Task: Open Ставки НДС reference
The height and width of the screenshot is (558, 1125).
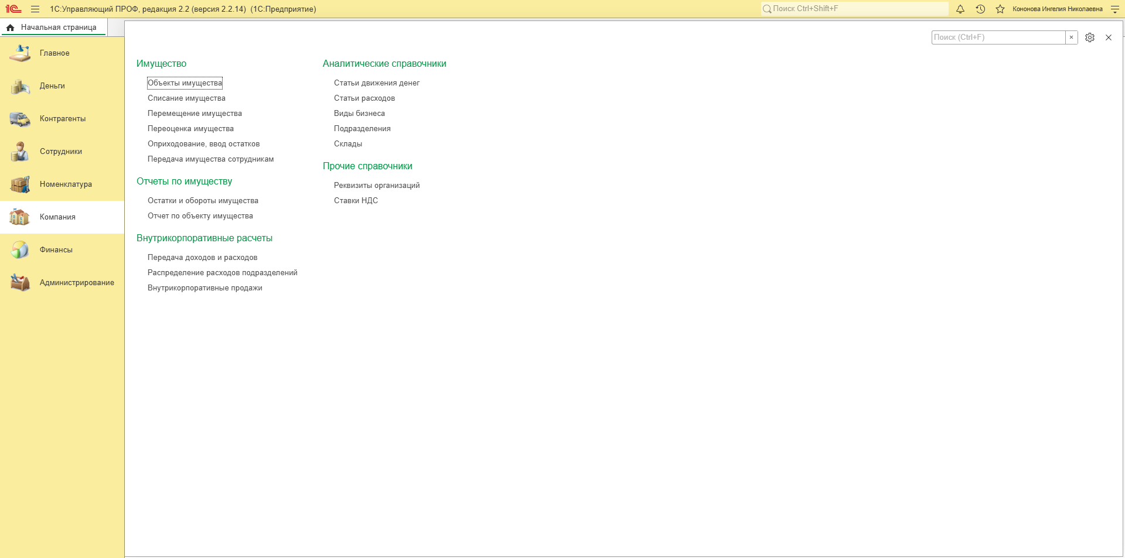Action: (356, 201)
